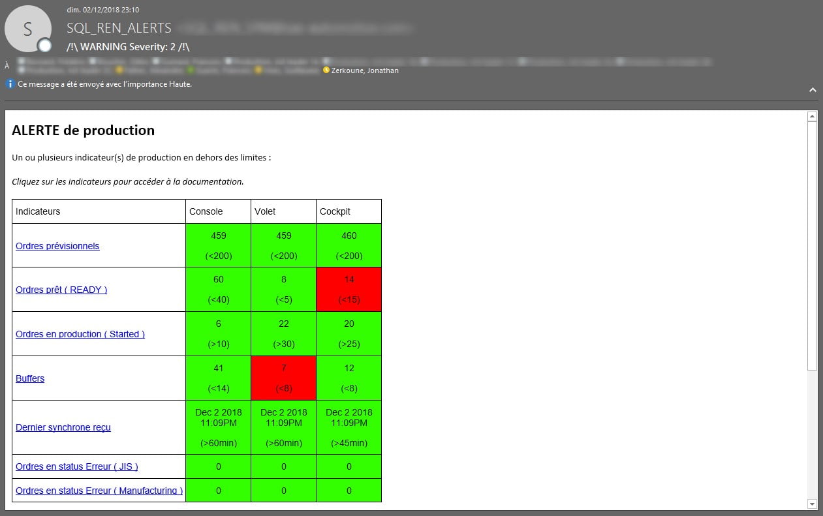Select recipient Zerkoune, Jonathan
This screenshot has height=516, width=823.
(364, 70)
